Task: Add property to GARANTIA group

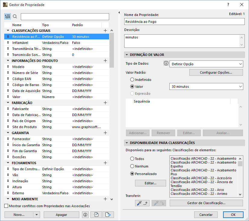Action: click(105, 133)
